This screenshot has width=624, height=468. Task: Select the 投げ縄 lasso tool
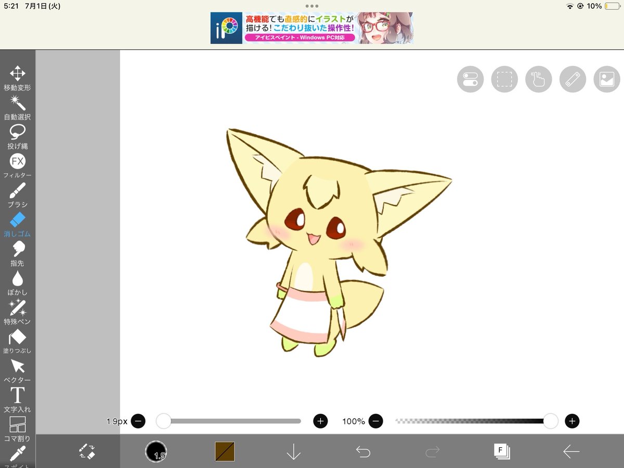[17, 136]
